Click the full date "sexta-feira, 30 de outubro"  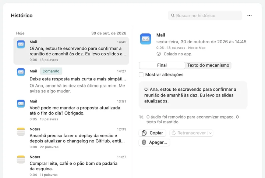tap(201, 41)
